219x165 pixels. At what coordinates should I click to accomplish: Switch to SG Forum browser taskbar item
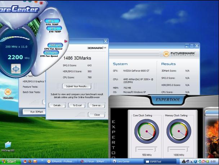pos(94,161)
